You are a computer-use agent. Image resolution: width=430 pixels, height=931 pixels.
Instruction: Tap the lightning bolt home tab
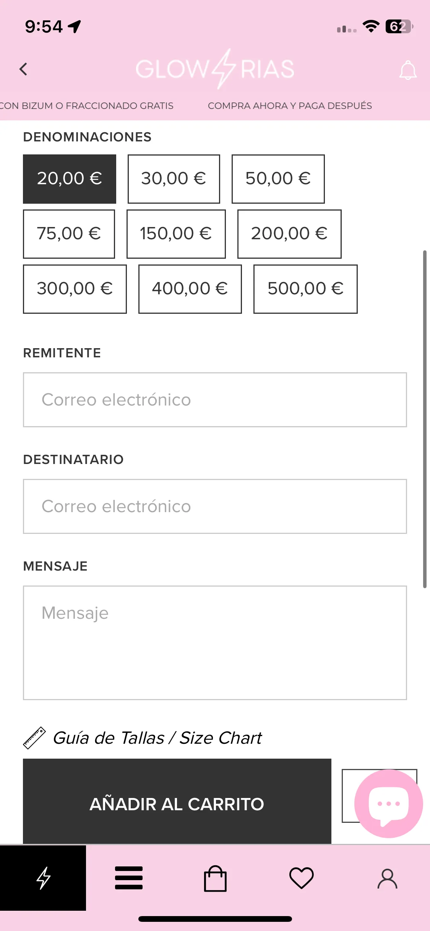43,877
